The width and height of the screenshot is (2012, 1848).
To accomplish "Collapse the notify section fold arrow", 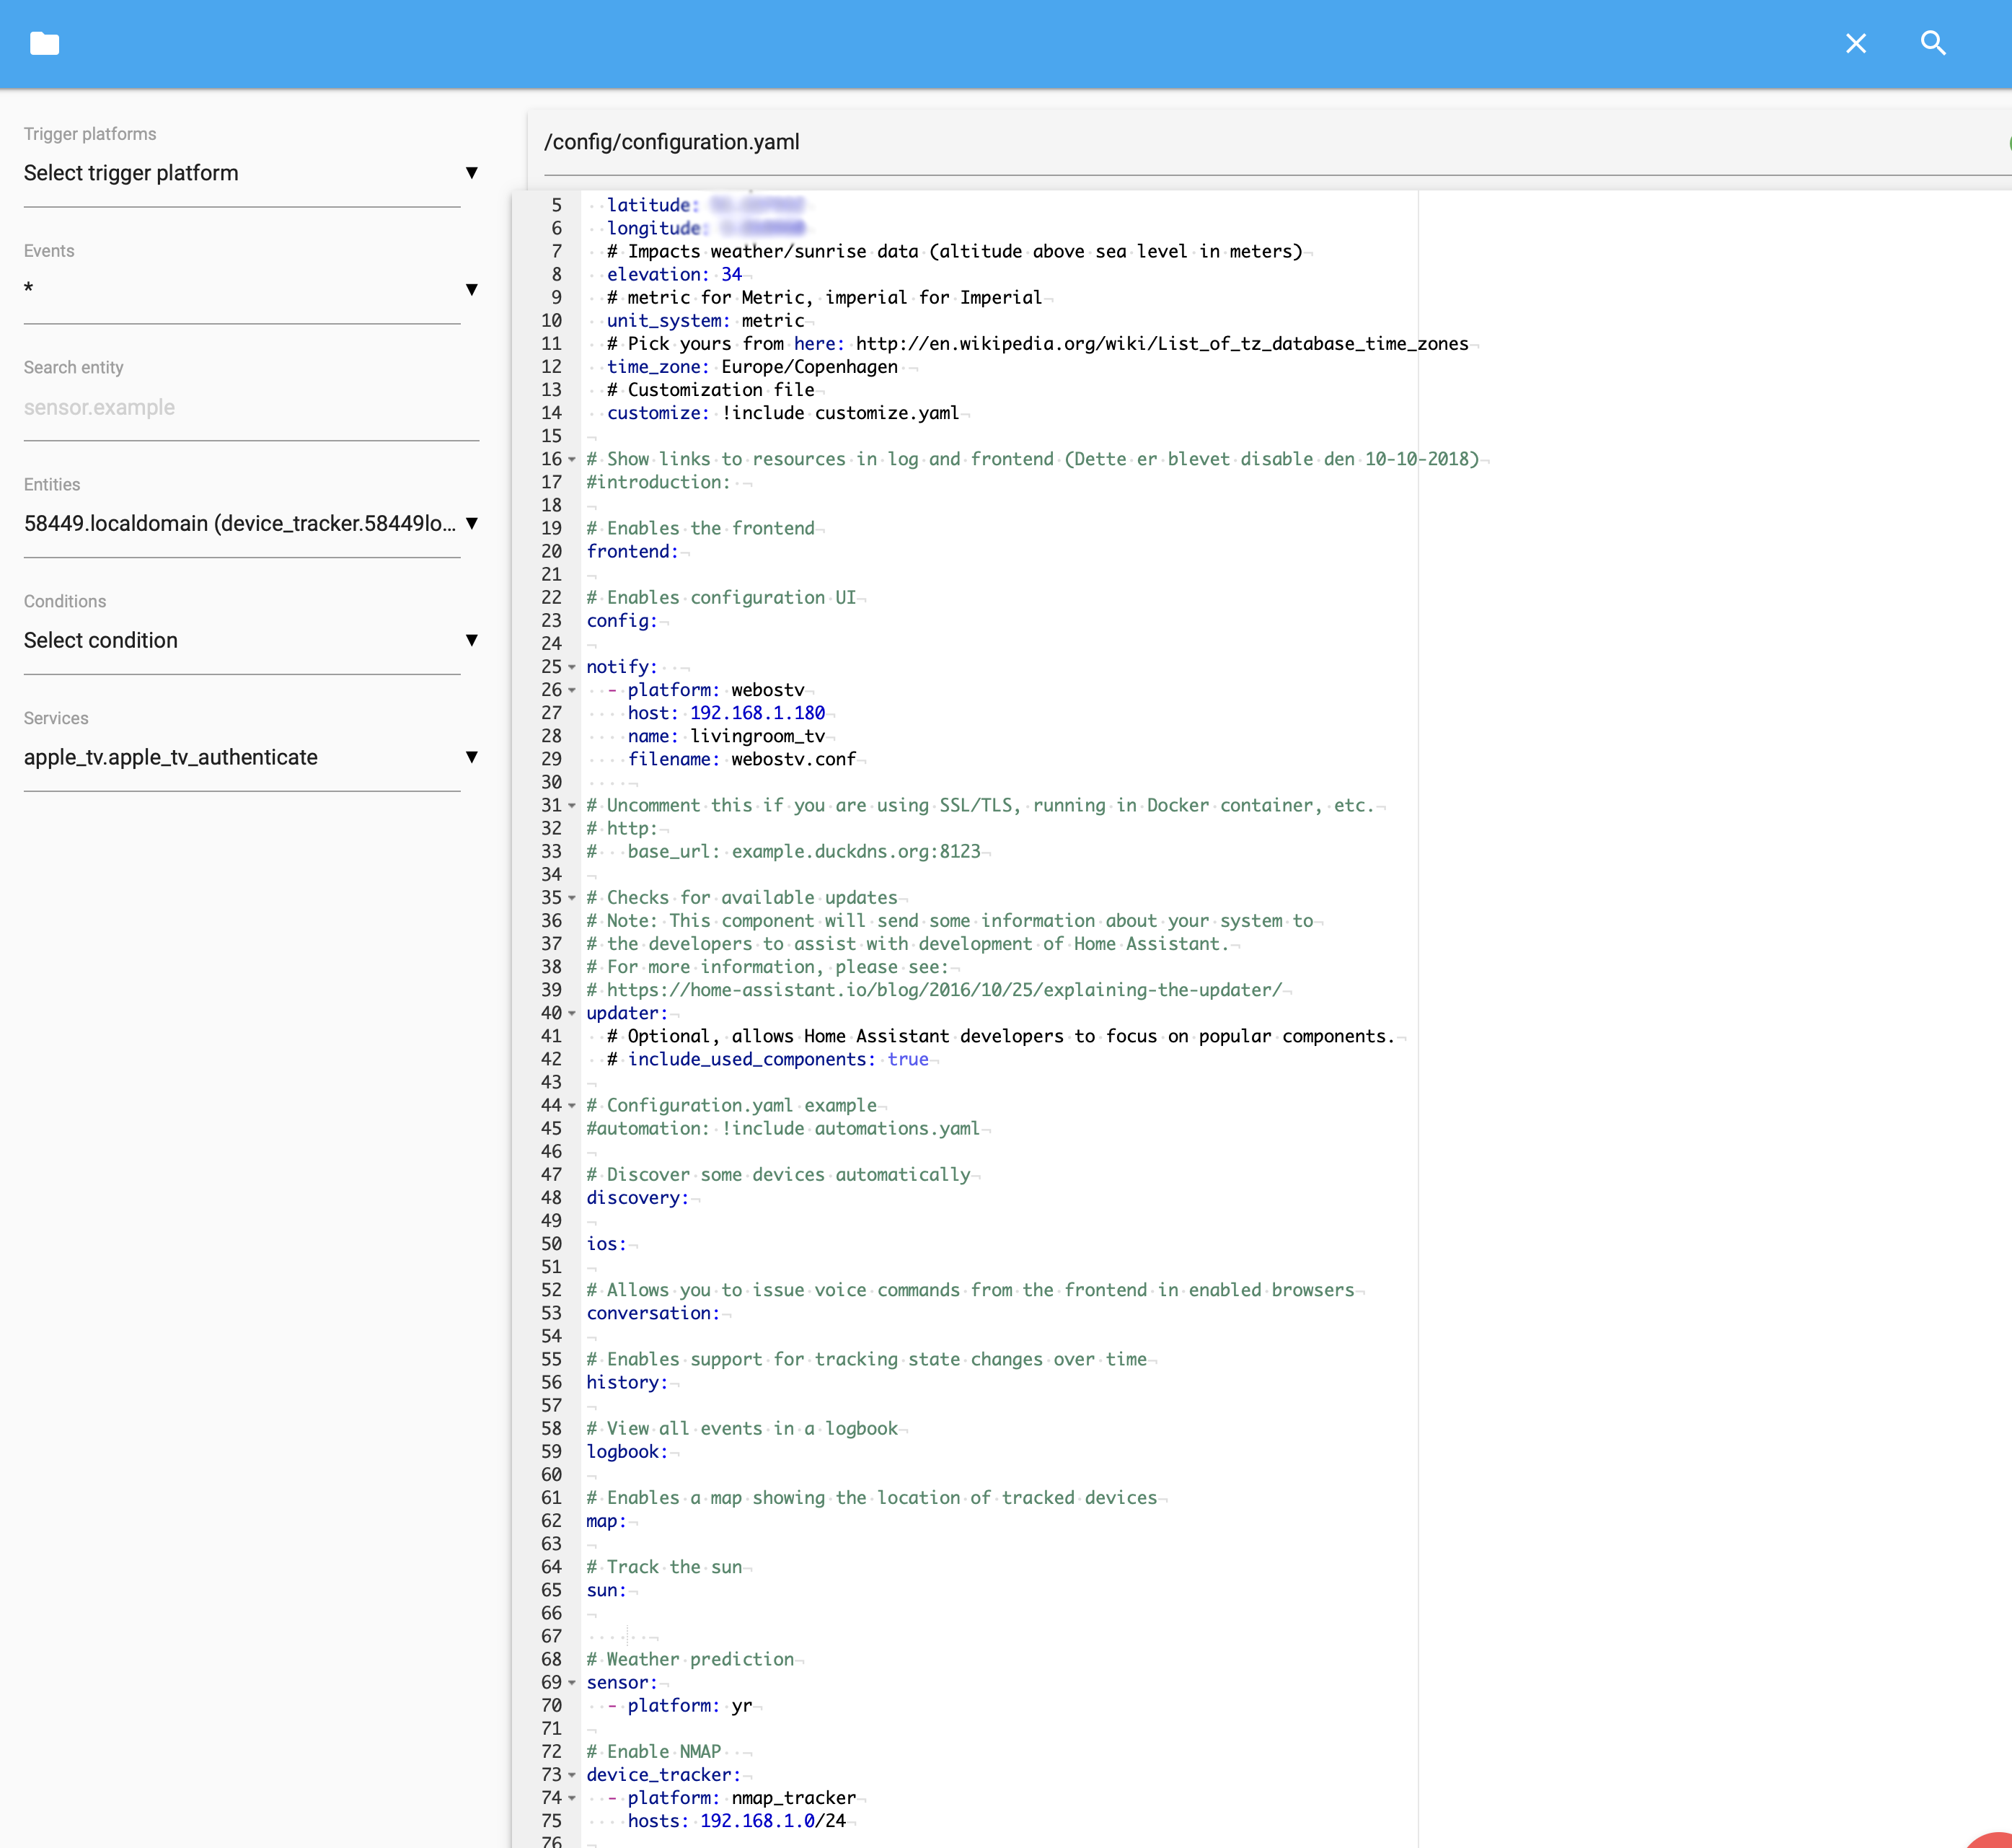I will [x=572, y=667].
